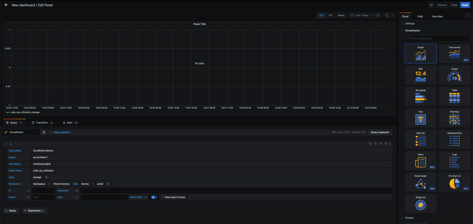
Task: Pick the Bar gauge visualization
Action: 420,97
